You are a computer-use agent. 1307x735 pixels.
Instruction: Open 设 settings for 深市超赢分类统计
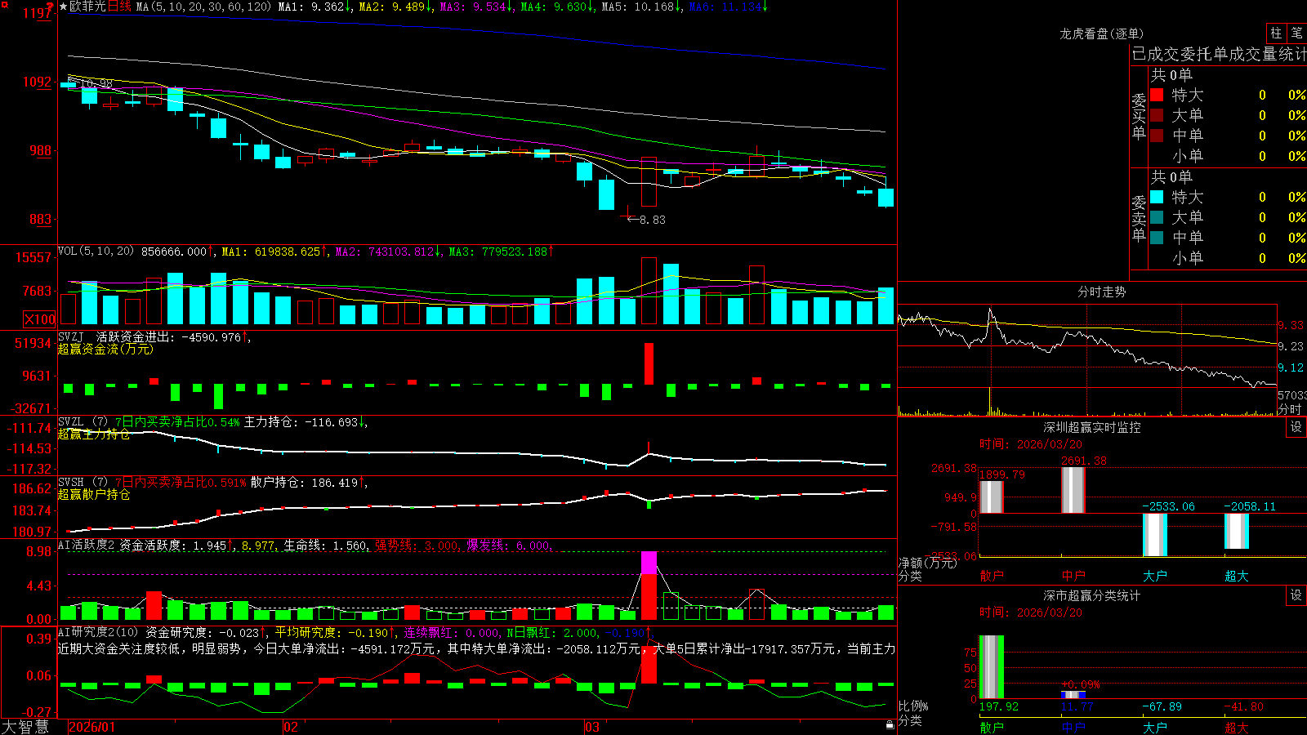[1296, 595]
